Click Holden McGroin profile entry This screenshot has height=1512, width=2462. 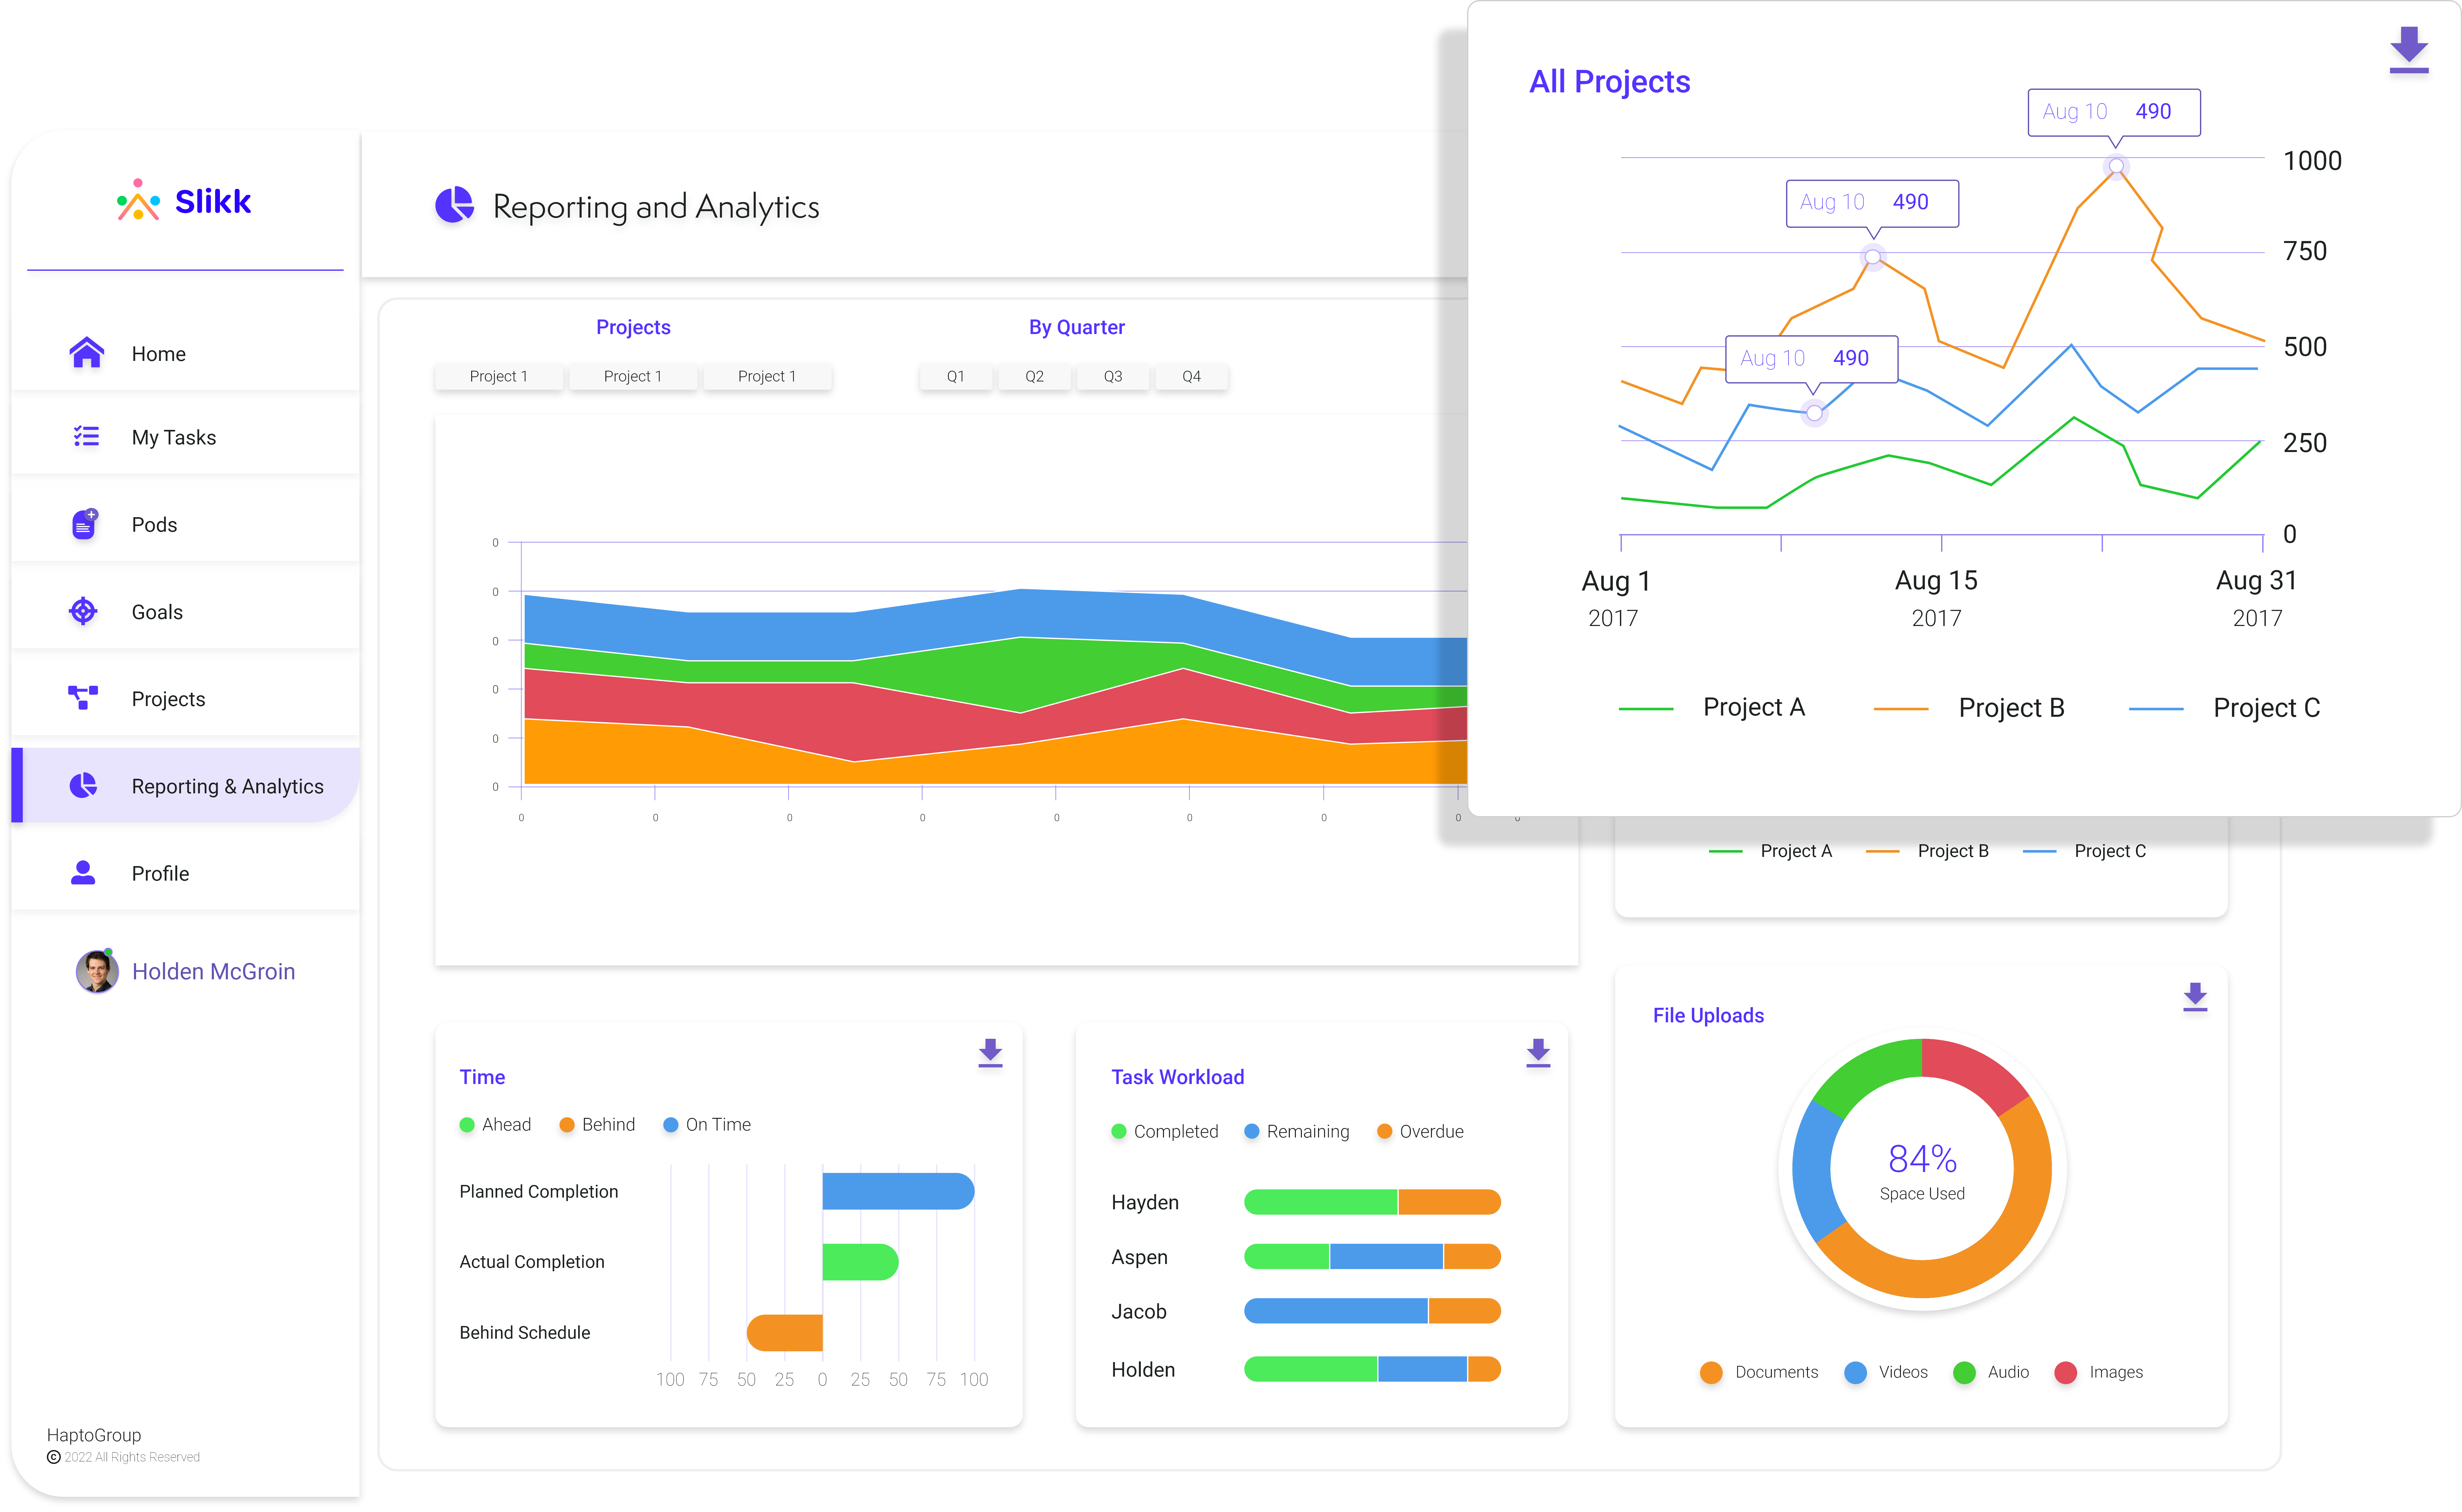[x=185, y=970]
